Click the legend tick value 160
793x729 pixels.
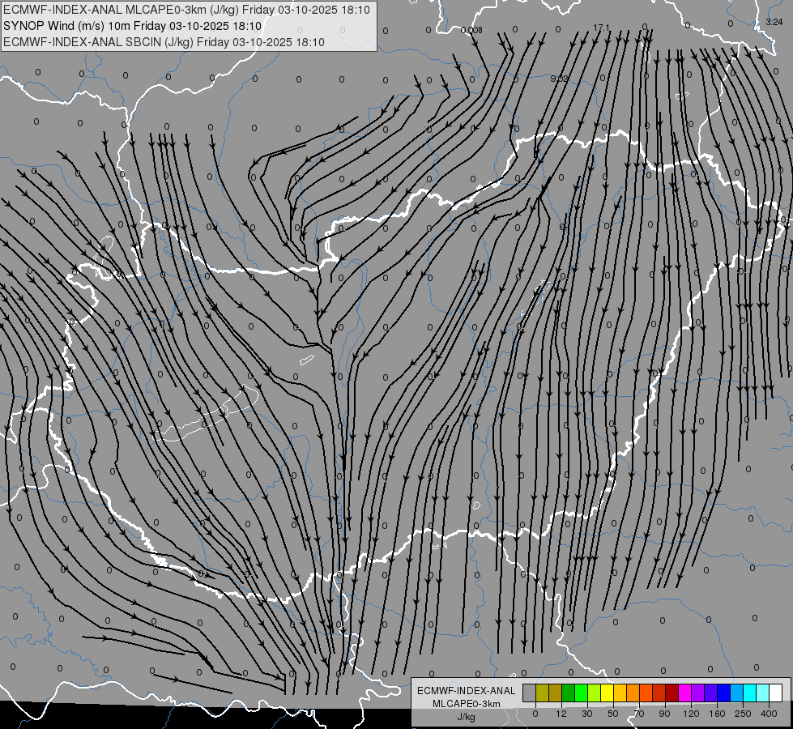pos(717,714)
